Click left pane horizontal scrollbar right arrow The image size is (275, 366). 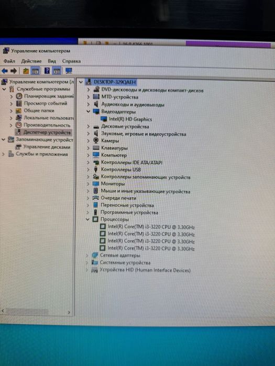tap(69, 312)
